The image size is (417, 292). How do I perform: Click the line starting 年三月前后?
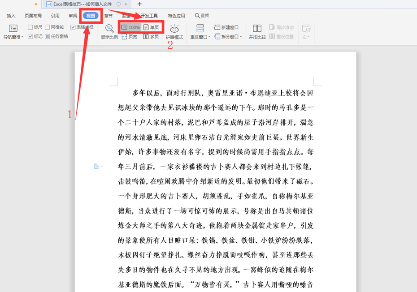(x=216, y=167)
